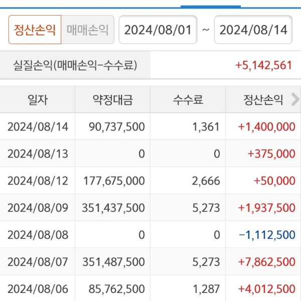Open end date field 2024/08/14
This screenshot has width=301, height=301.
[x=253, y=30]
